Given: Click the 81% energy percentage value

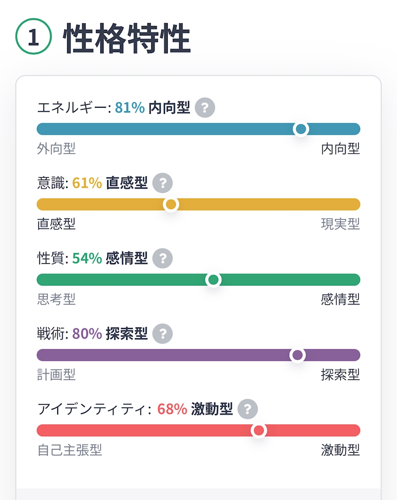Looking at the screenshot, I should tap(129, 108).
